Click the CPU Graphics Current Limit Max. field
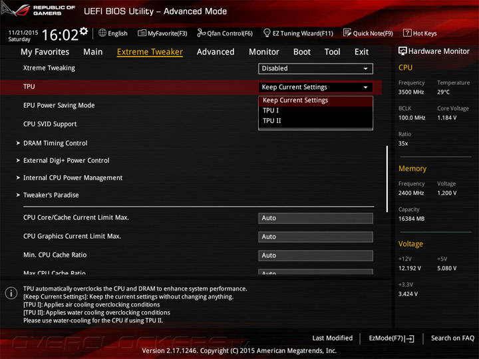The height and width of the screenshot is (359, 479). point(315,237)
